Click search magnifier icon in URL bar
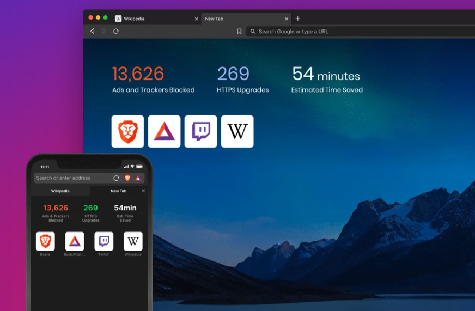Viewport: 475px width, 311px height. click(253, 31)
